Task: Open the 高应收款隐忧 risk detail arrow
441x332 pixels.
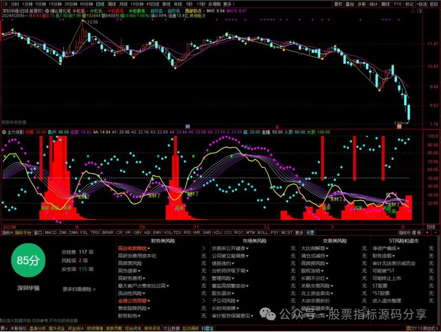Action: (204, 248)
